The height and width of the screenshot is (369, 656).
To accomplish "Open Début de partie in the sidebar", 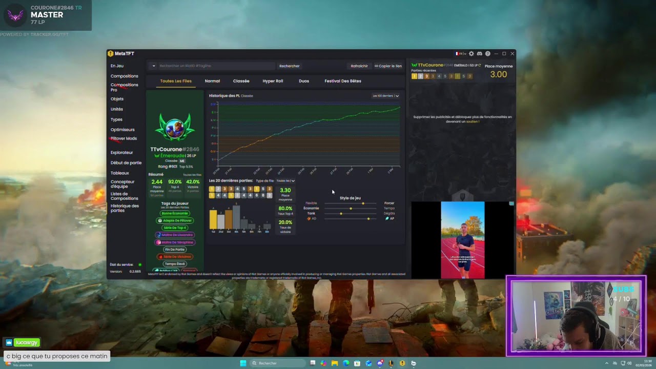I will point(126,163).
